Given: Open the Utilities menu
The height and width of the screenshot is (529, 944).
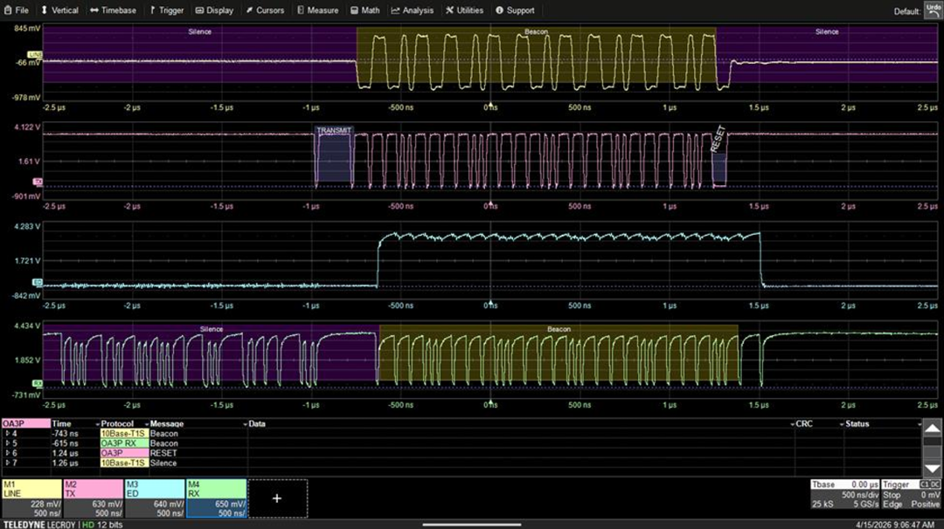Looking at the screenshot, I should point(465,10).
